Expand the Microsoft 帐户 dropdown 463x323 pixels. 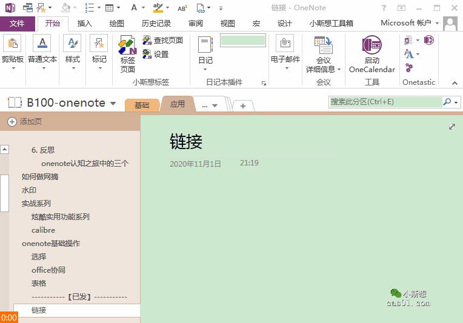tap(437, 23)
